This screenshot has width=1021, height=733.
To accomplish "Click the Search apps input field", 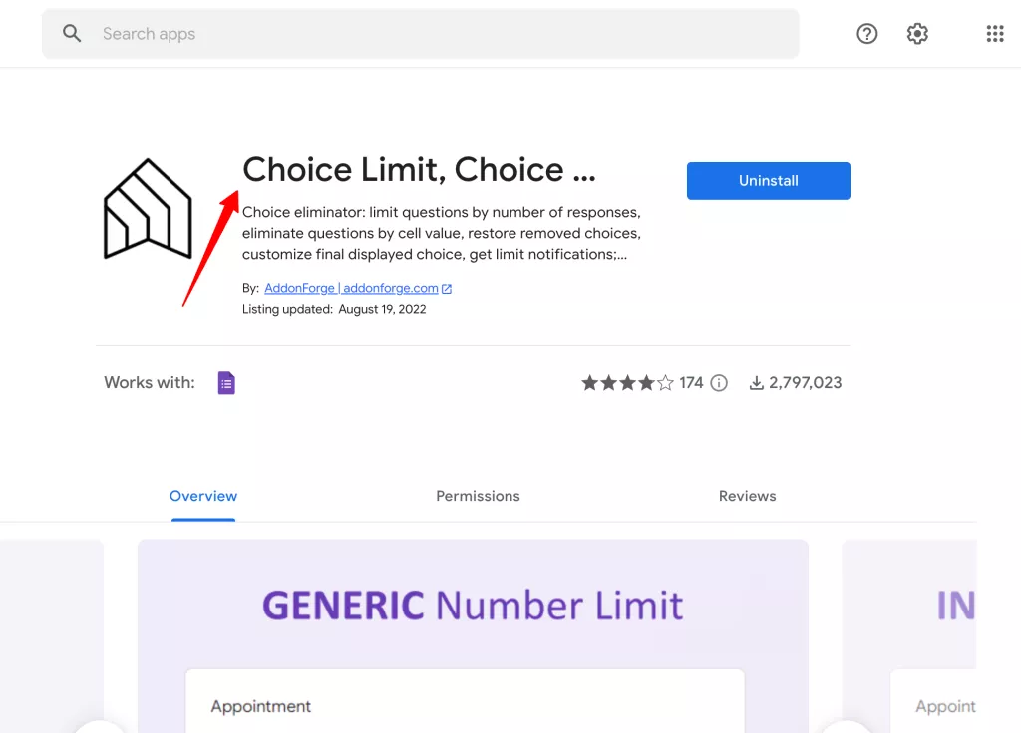I will click(299, 33).
